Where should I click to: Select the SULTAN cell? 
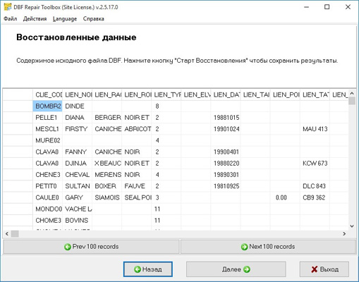[78, 186]
